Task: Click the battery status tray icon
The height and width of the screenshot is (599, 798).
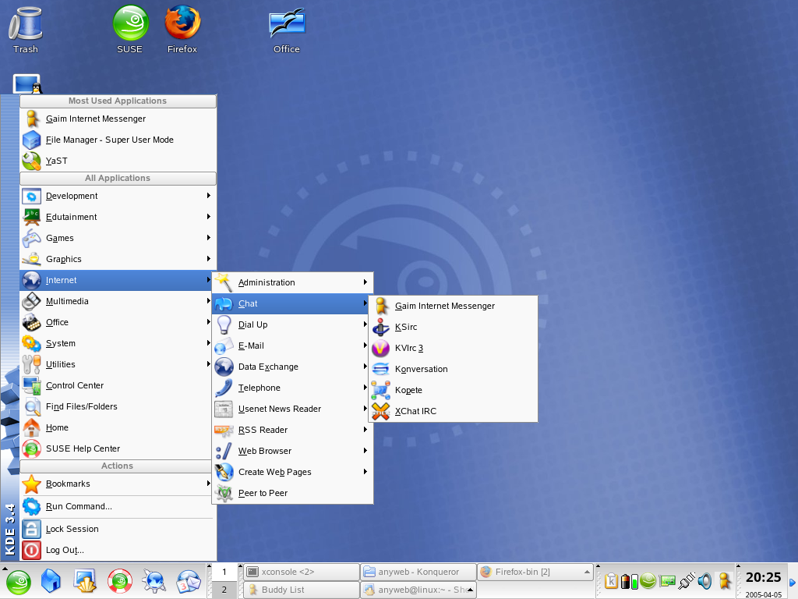Action: pyautogui.click(x=630, y=580)
